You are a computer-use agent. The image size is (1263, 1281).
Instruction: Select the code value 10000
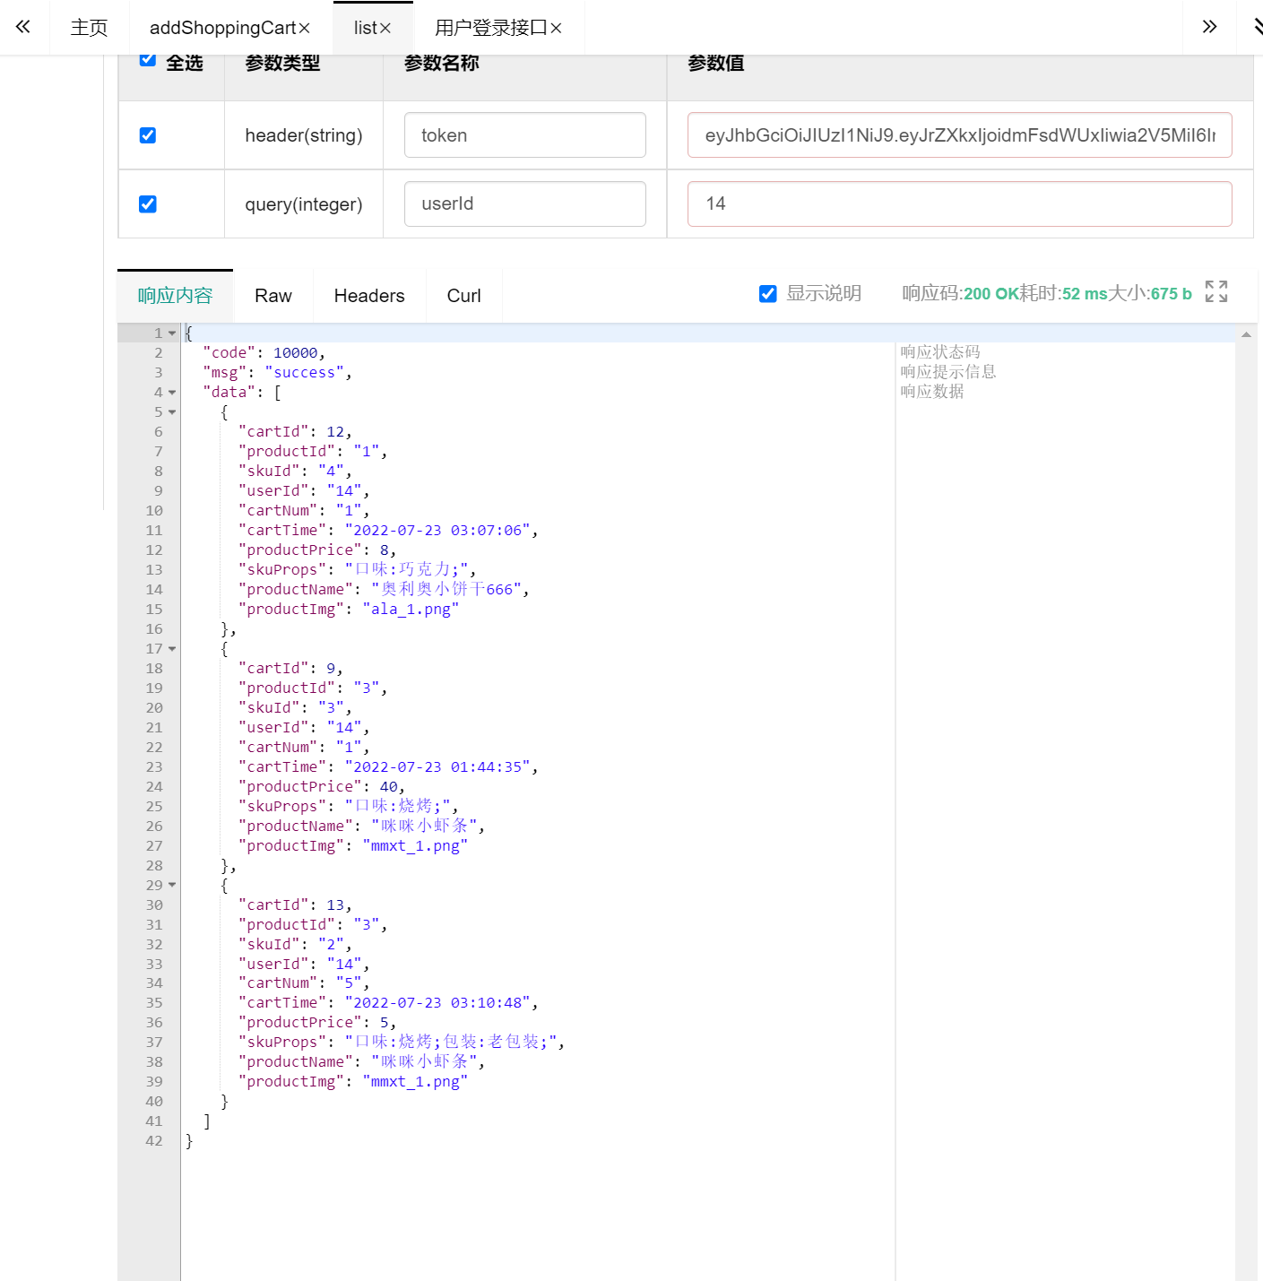(x=295, y=353)
